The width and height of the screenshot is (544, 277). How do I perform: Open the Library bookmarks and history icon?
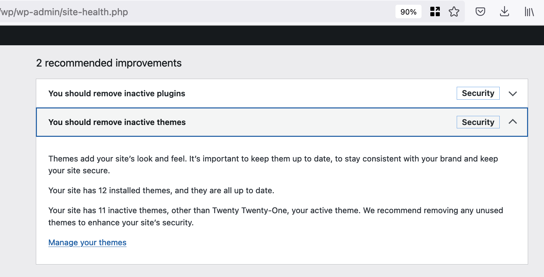tap(529, 12)
